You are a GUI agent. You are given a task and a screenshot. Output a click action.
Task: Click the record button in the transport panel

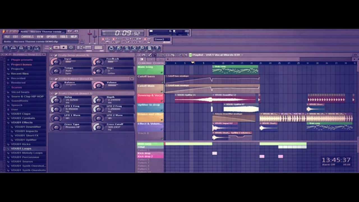pos(71,48)
